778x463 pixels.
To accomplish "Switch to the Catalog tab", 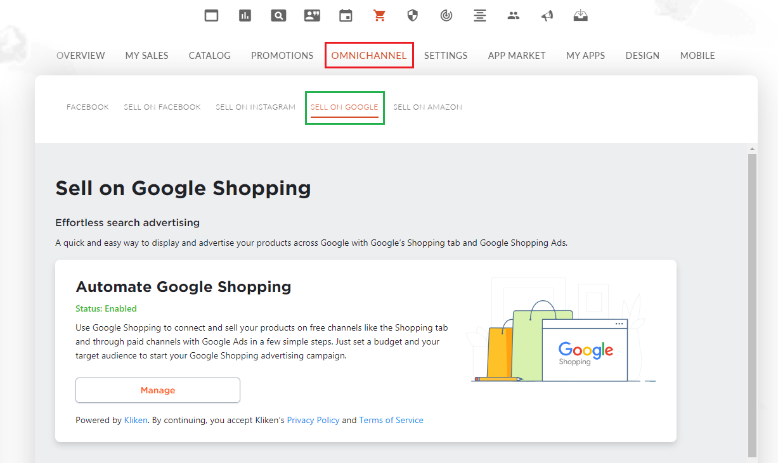I will (210, 56).
